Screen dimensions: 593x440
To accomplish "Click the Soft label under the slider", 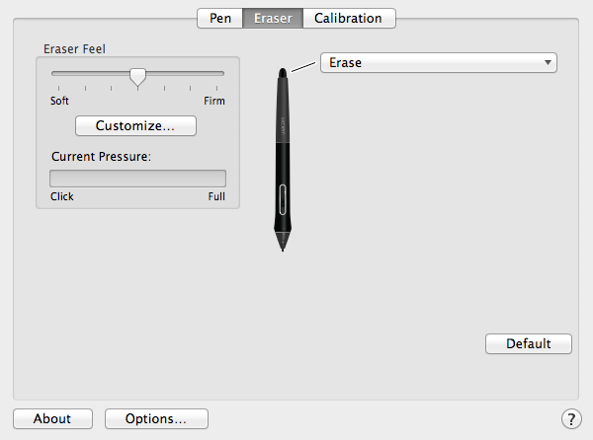I will pyautogui.click(x=59, y=101).
